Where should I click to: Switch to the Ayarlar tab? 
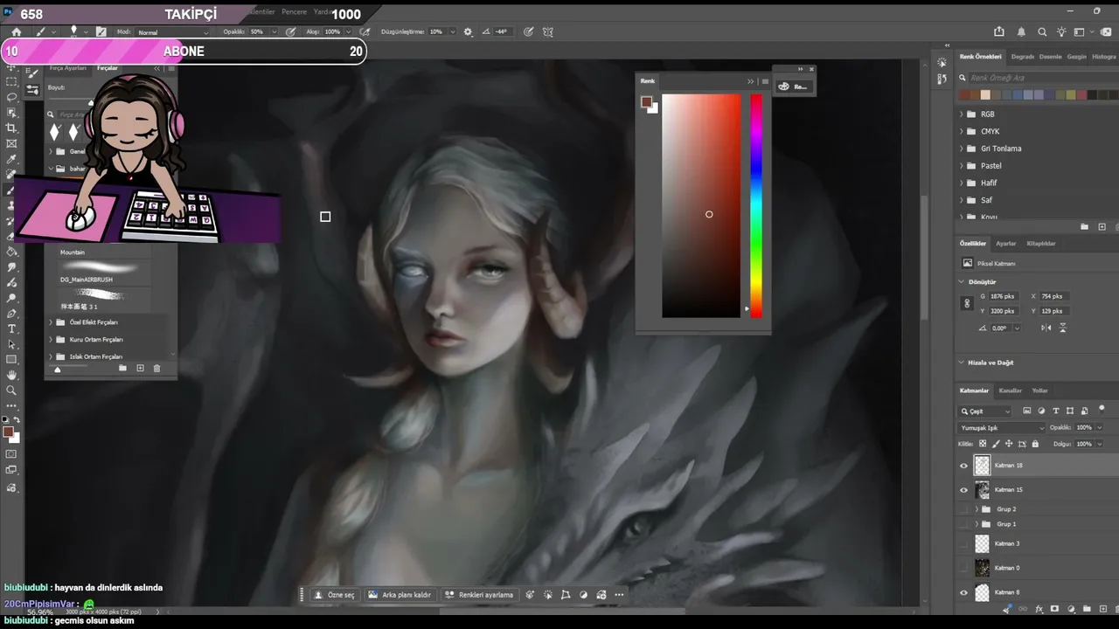(1005, 244)
